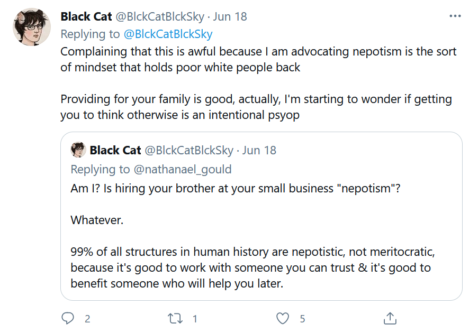Screen dimensions: 469x333
Task: Open Black Cat's large profile avatar
Action: [x=32, y=27]
